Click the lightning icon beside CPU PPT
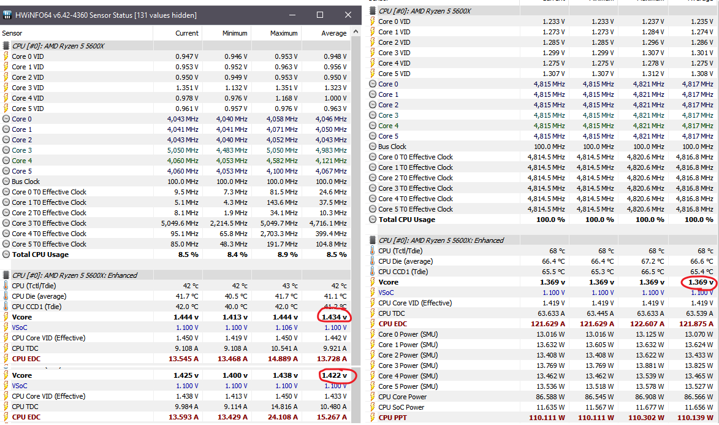Viewport: 719px width, 425px height. pos(373,418)
